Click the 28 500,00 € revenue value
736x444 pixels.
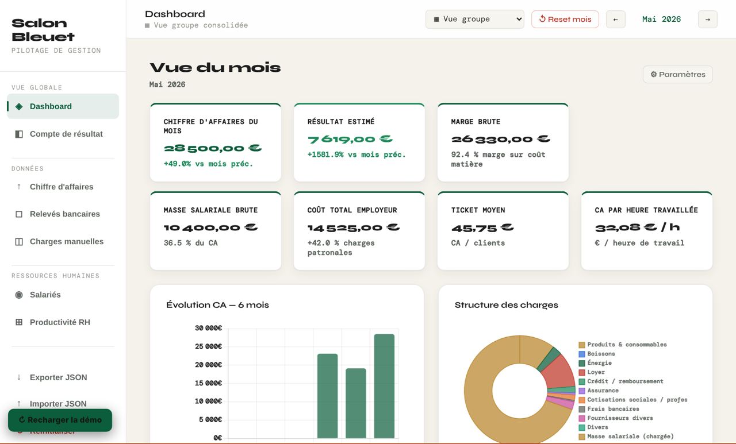pyautogui.click(x=213, y=148)
